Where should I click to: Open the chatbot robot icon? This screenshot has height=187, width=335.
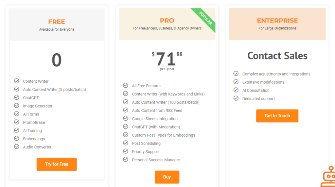coord(328,177)
